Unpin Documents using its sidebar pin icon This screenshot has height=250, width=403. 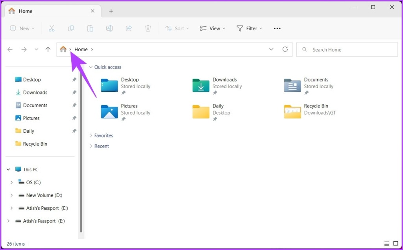tap(74, 105)
